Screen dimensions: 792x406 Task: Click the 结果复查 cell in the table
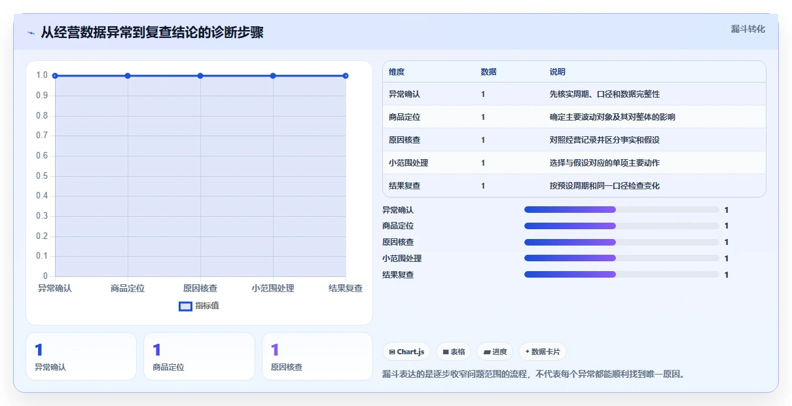(x=405, y=186)
